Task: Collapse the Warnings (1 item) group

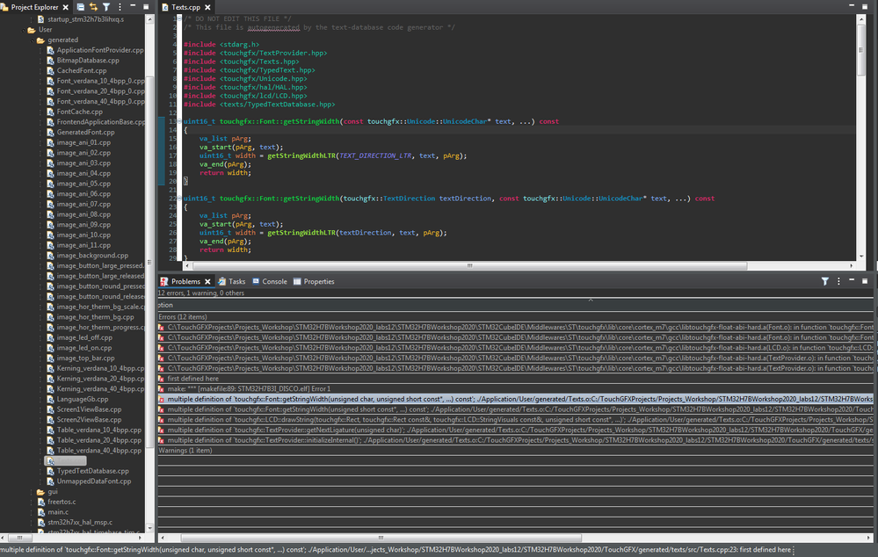Action: click(185, 451)
